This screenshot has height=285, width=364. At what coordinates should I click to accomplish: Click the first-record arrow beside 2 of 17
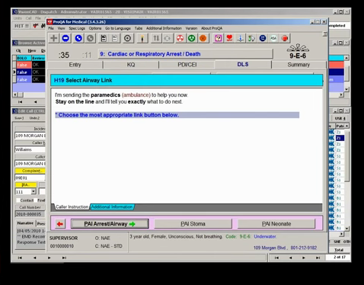(x=276, y=258)
